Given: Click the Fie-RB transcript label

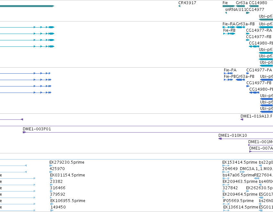Looking at the screenshot, I should click(x=229, y=30).
